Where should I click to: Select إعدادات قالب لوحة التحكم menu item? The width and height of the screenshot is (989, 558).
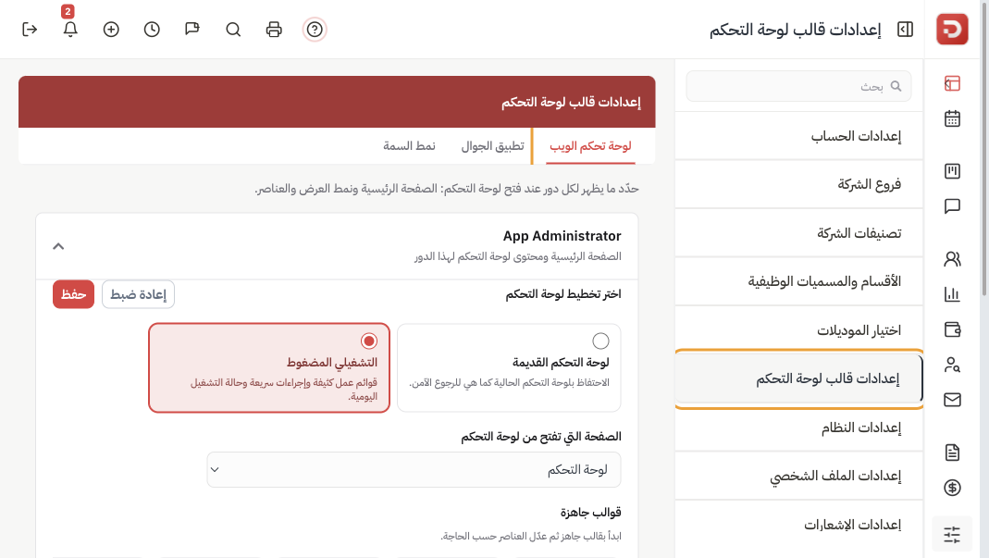(798, 378)
